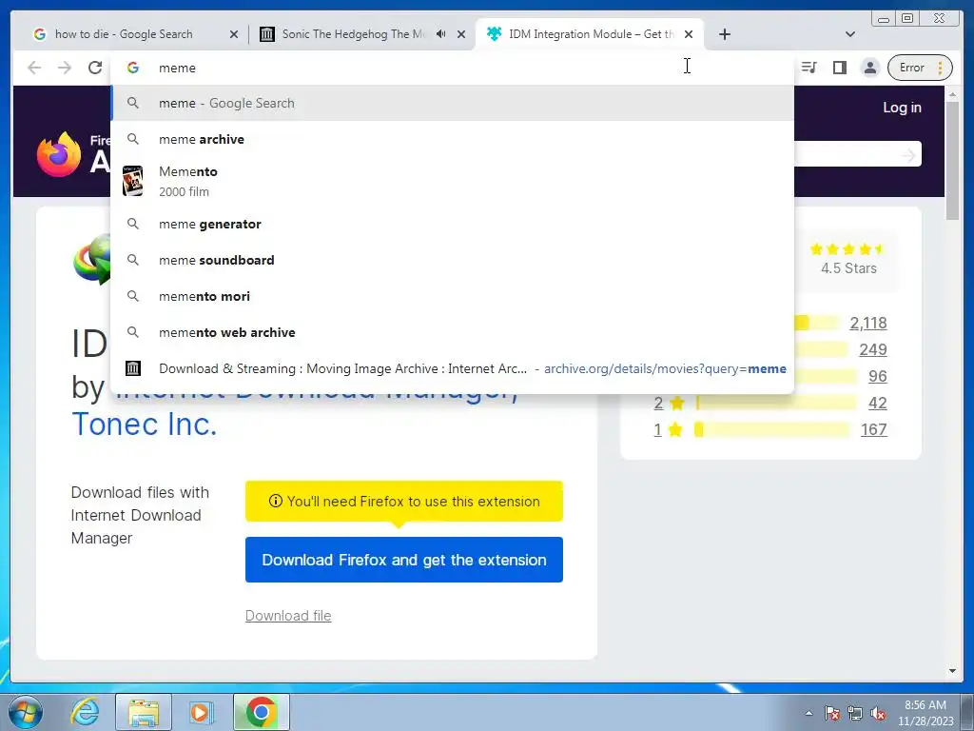Click the Chrome taskbar button

tap(261, 712)
